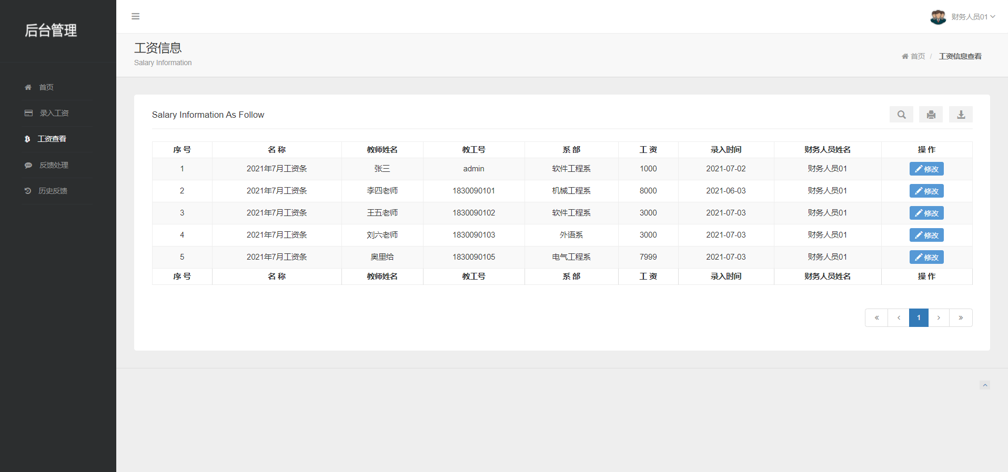Go to the next page of results
This screenshot has width=1008, height=472.
939,317
